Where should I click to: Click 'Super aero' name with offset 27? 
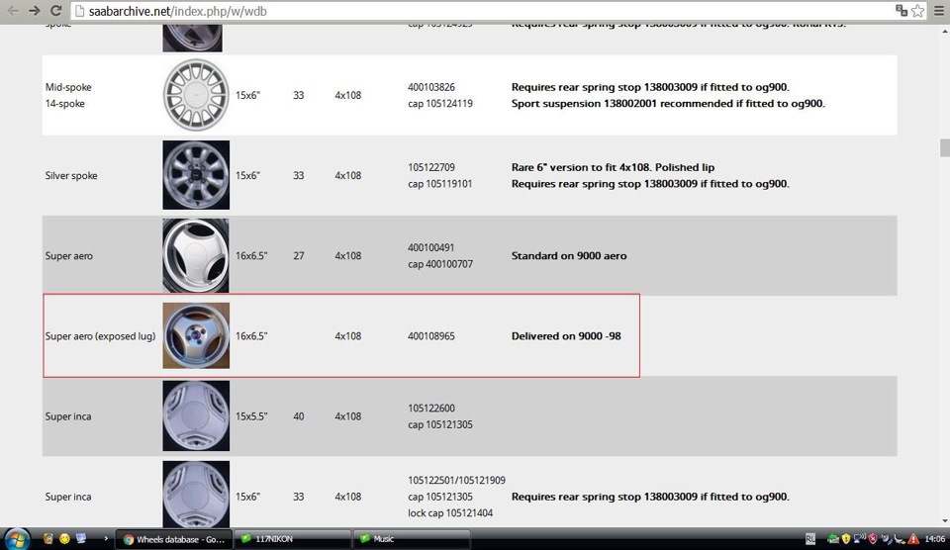[69, 255]
